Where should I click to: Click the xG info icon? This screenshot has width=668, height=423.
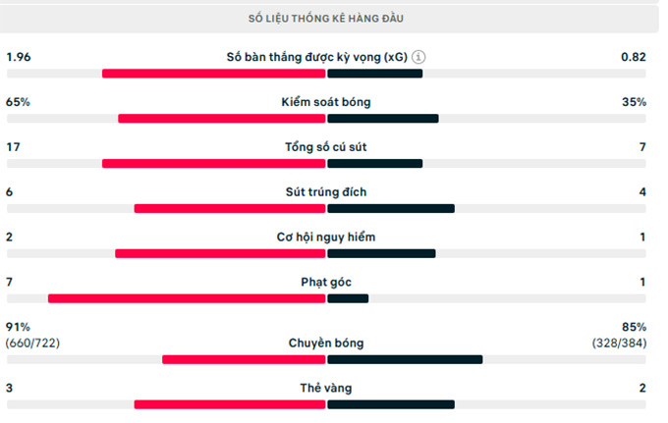[418, 57]
